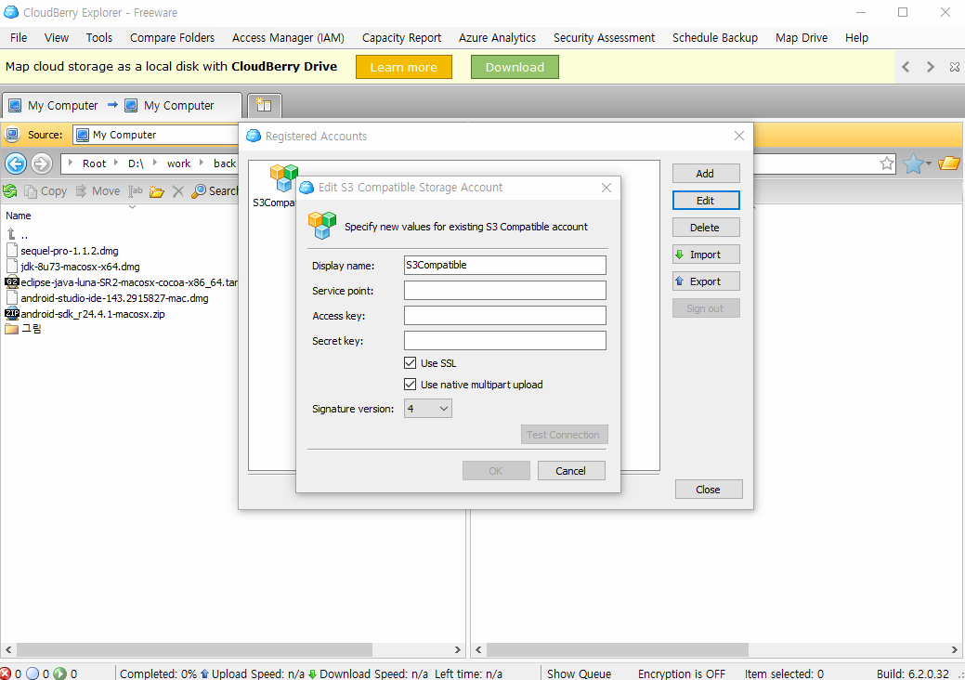Toggle the Use SSL checkbox
The image size is (965, 680).
[410, 363]
